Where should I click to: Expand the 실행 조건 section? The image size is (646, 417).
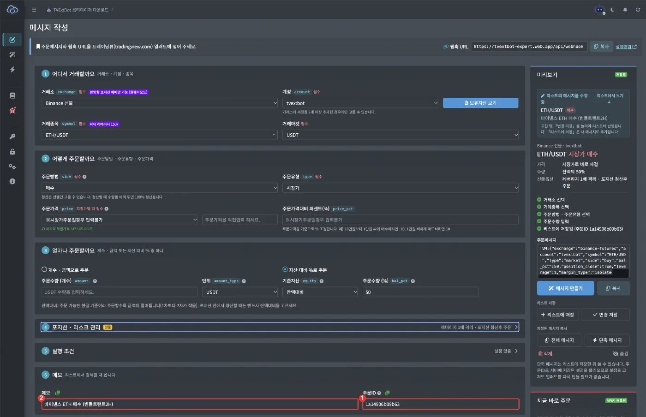pyautogui.click(x=280, y=351)
